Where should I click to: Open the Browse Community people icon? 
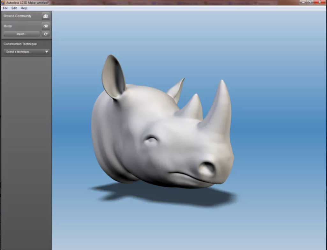(x=46, y=16)
